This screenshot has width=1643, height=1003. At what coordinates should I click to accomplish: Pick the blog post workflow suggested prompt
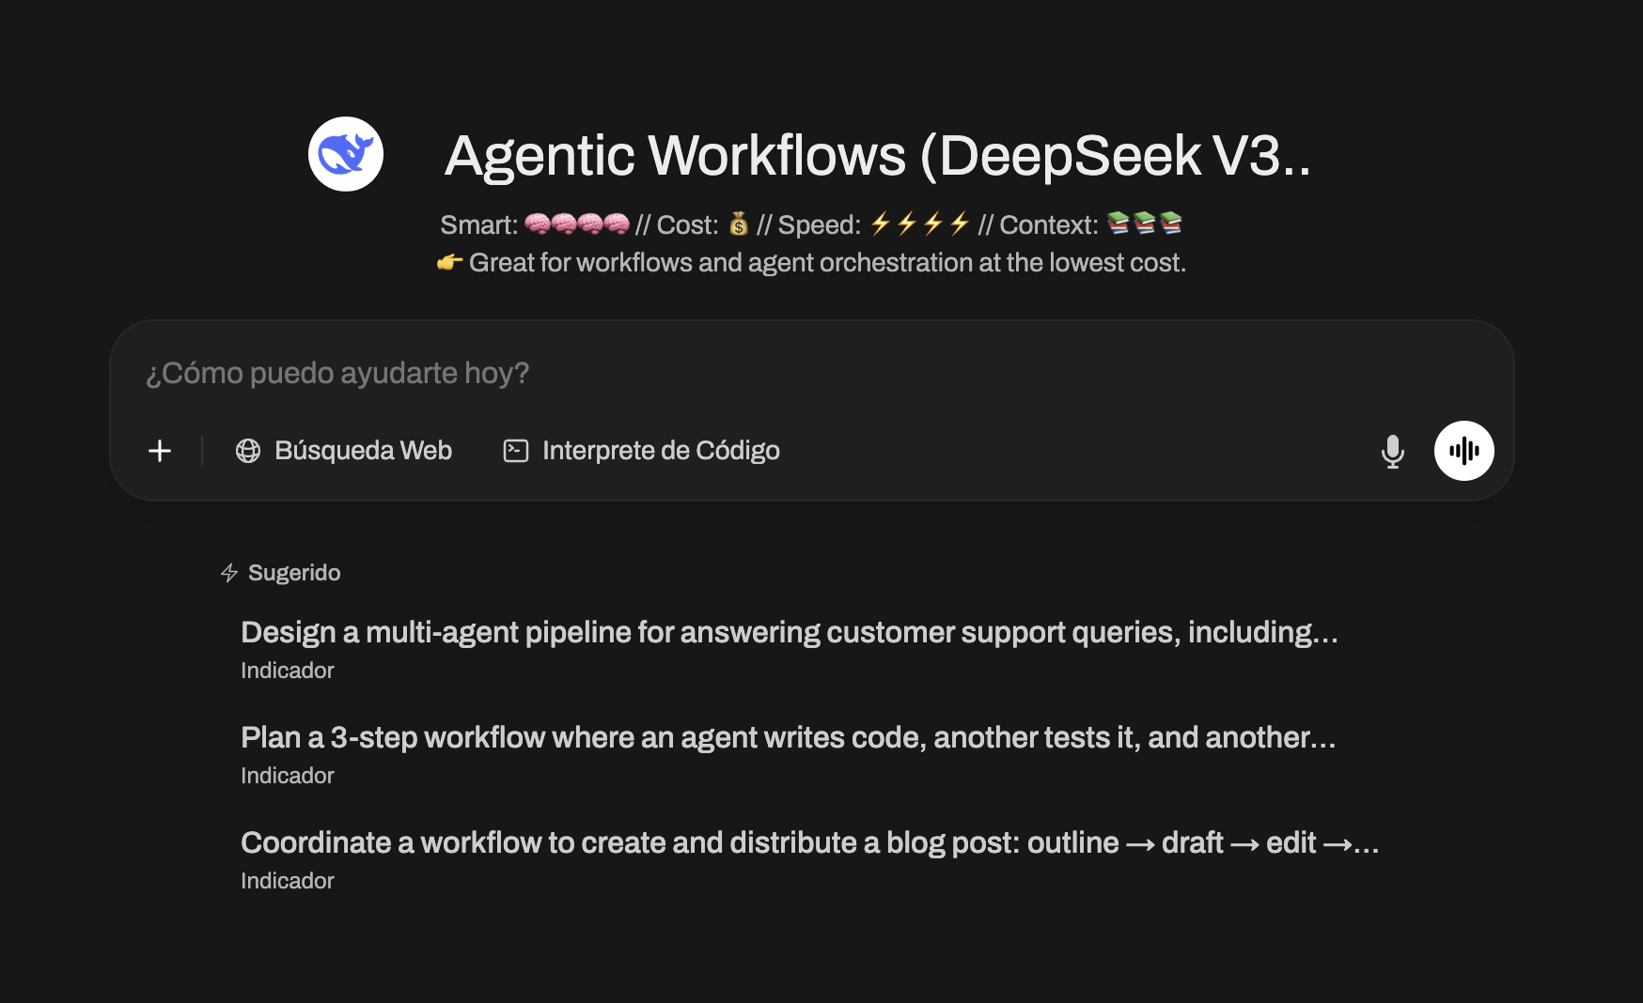(x=808, y=843)
